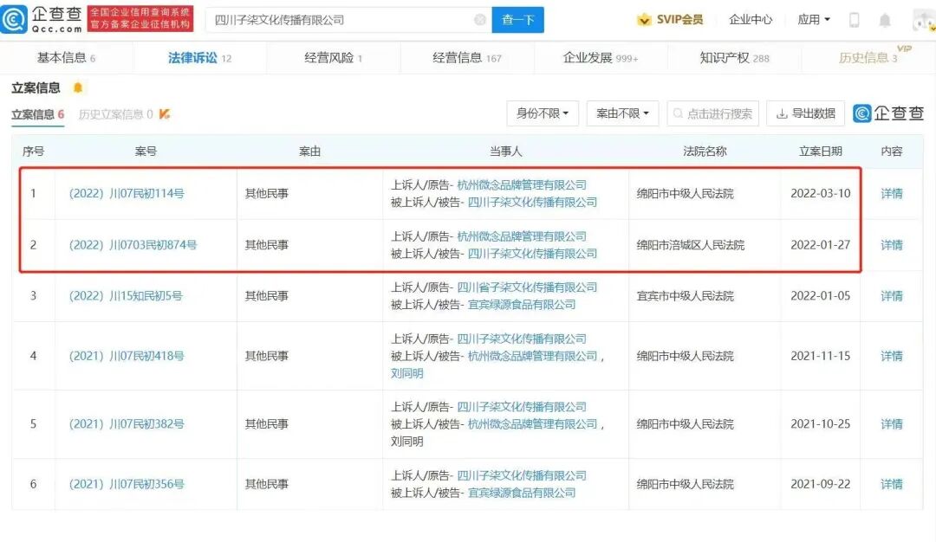The height and width of the screenshot is (542, 936).
Task: Clear the search box using the X icon
Action: click(480, 19)
